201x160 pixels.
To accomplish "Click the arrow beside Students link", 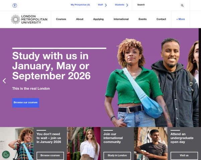I will [127, 5].
